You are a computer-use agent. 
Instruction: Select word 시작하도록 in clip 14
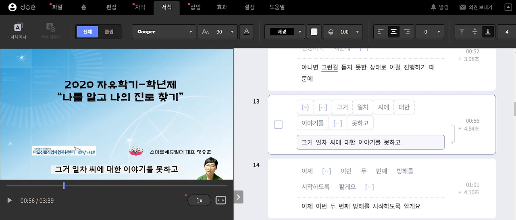pos(316,187)
